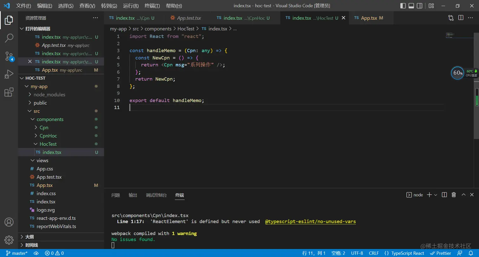Open the Search view in activity bar
Image resolution: width=479 pixels, height=257 pixels.
(9, 38)
